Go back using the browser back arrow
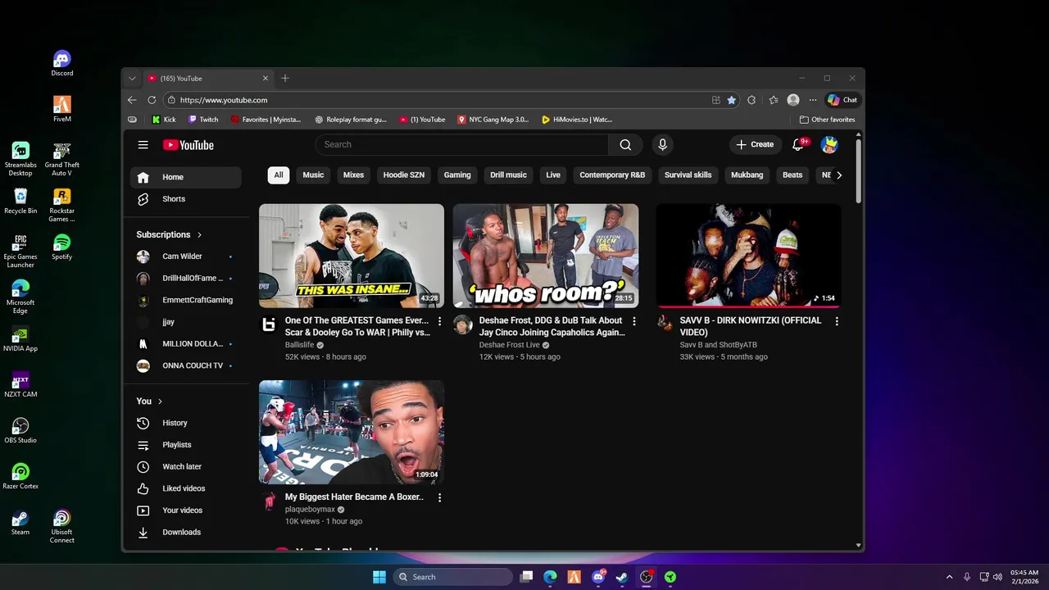The height and width of the screenshot is (590, 1049). [x=132, y=100]
